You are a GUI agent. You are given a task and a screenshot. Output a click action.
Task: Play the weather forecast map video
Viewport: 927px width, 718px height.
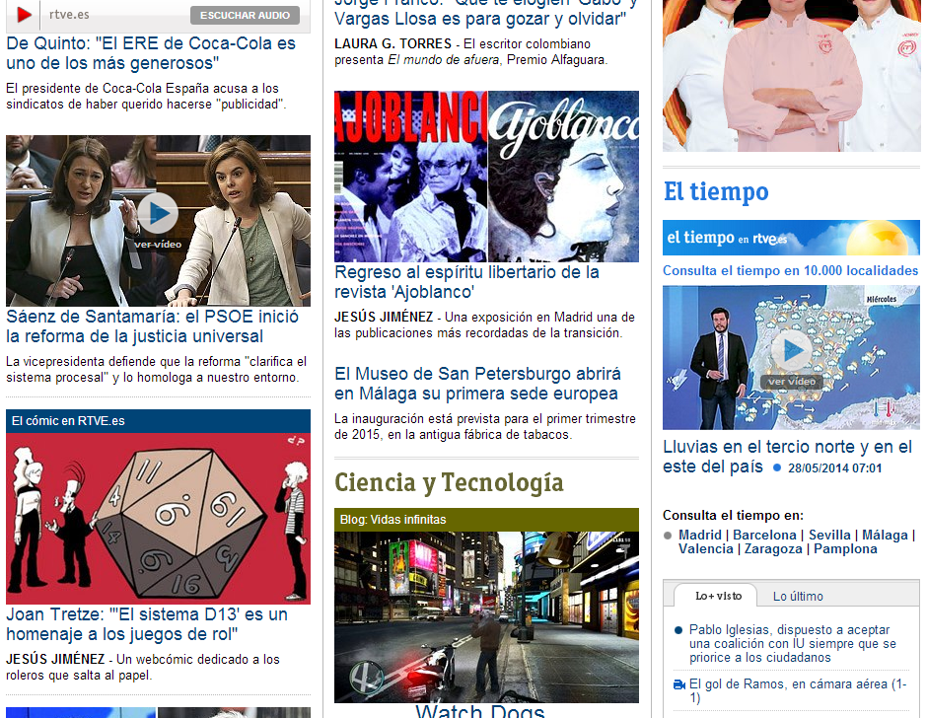point(791,350)
